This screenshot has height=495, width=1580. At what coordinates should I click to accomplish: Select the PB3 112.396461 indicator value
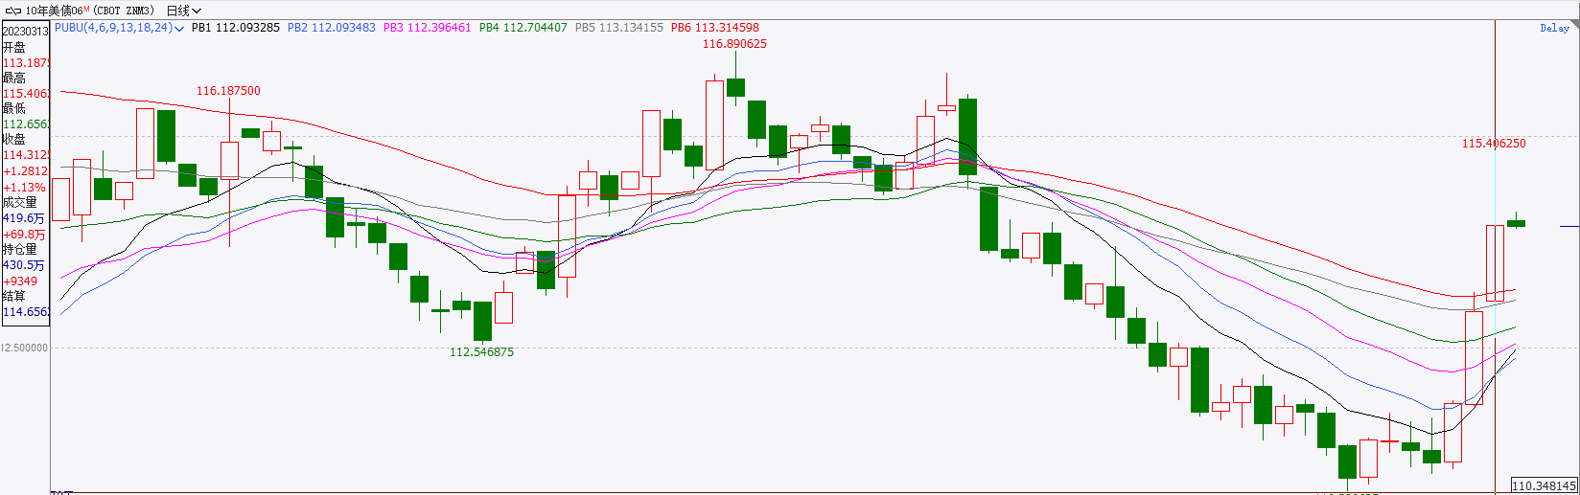click(428, 28)
